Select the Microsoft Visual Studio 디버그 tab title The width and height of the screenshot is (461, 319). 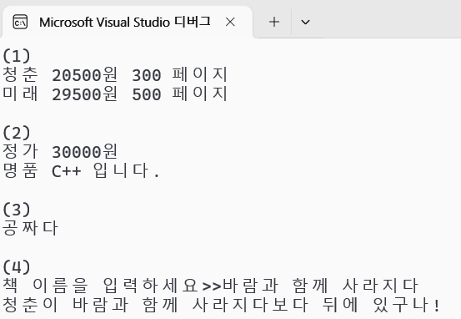(125, 22)
